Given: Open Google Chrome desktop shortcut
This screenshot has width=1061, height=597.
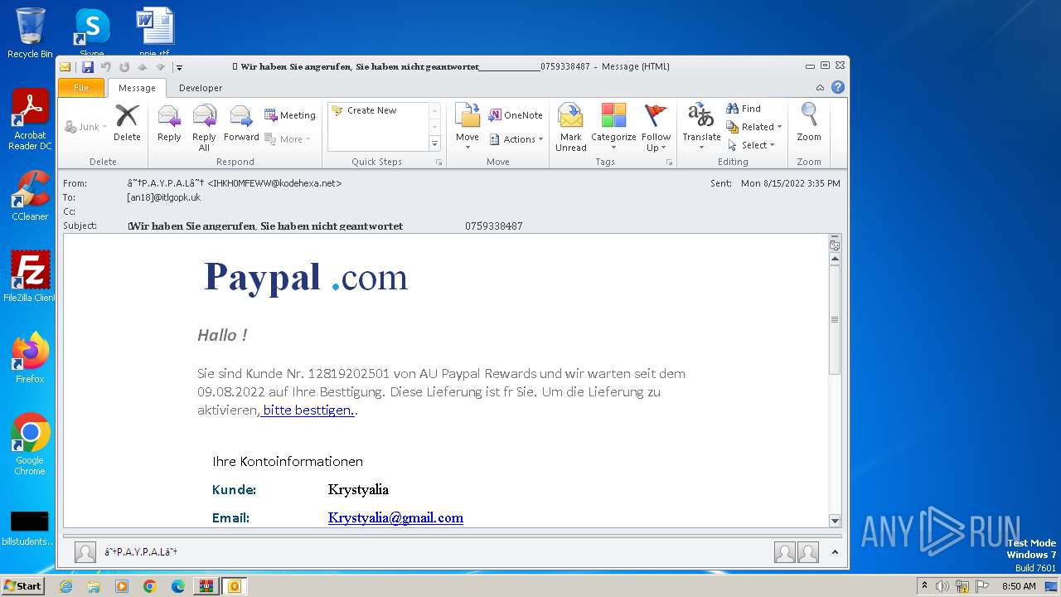Looking at the screenshot, I should coord(30,444).
